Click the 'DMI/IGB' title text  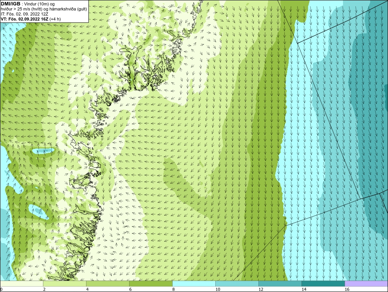(x=10, y=4)
